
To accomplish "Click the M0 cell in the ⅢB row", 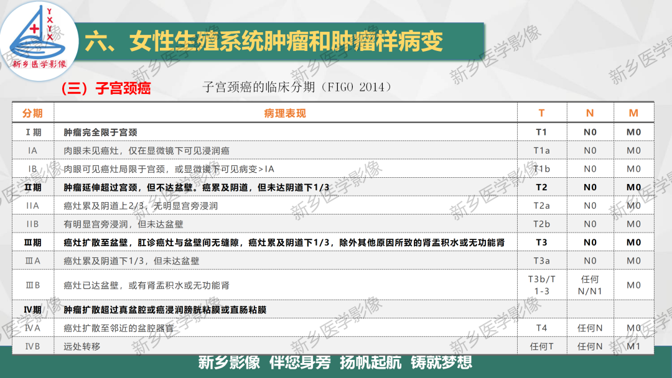I will tap(633, 285).
